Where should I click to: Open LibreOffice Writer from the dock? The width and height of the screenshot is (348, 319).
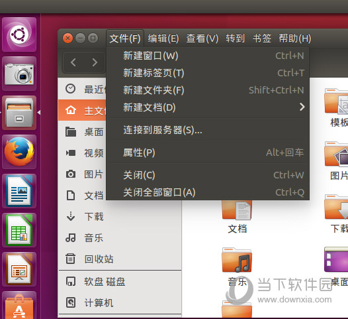point(19,191)
